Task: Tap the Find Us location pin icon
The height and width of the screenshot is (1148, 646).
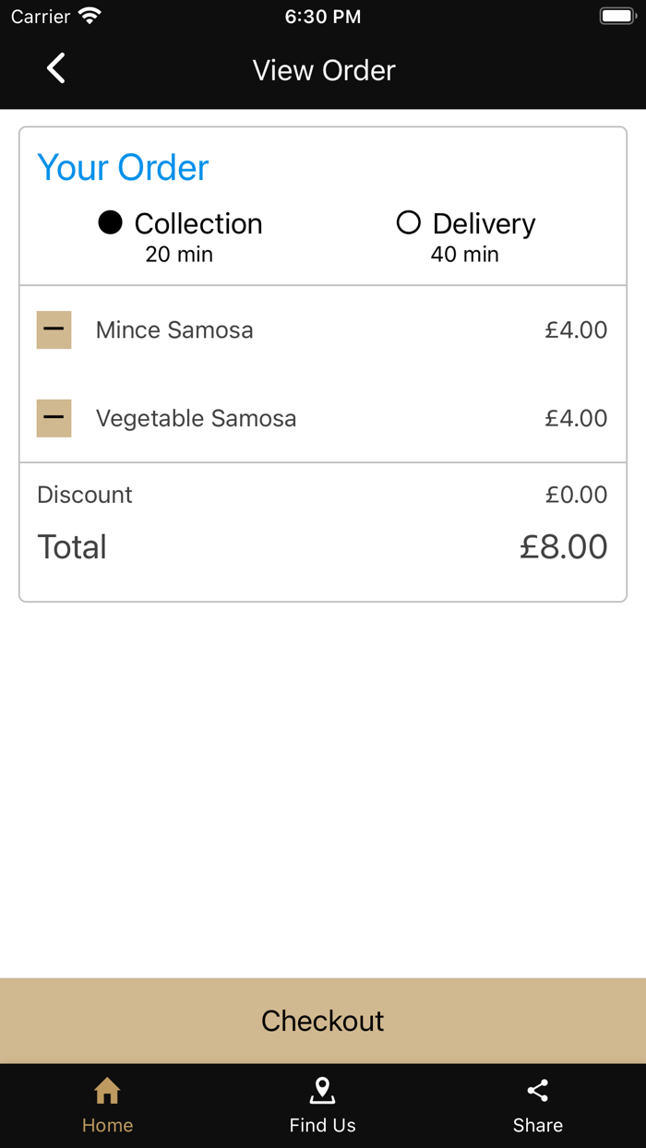Action: 322,1091
